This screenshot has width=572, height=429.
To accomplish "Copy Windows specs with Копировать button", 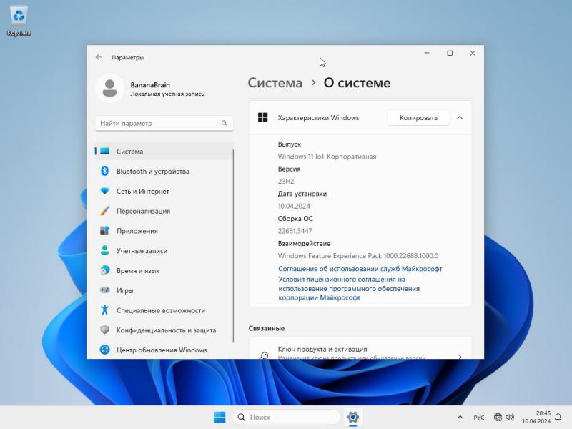I will coord(418,118).
